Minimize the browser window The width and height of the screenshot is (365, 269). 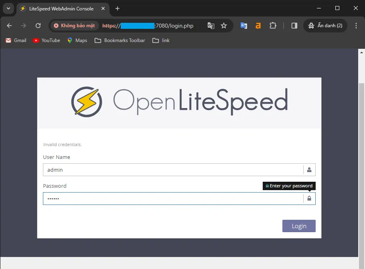(319, 8)
